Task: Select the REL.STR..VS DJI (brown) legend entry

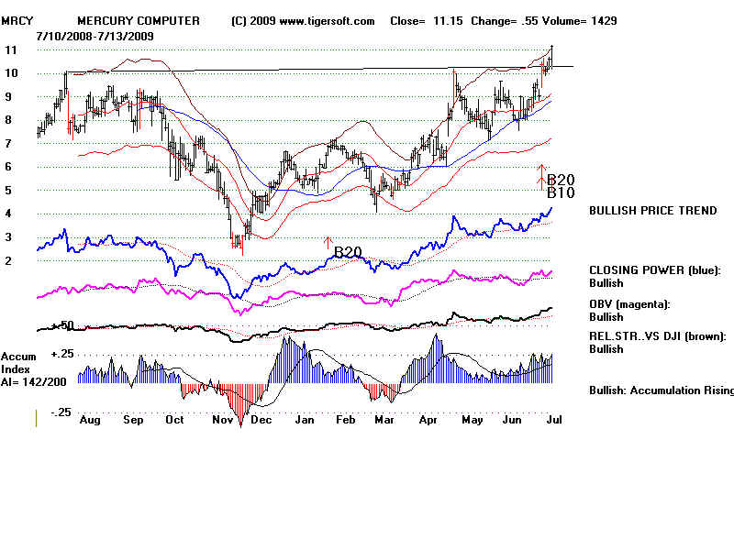Action: coord(657,336)
